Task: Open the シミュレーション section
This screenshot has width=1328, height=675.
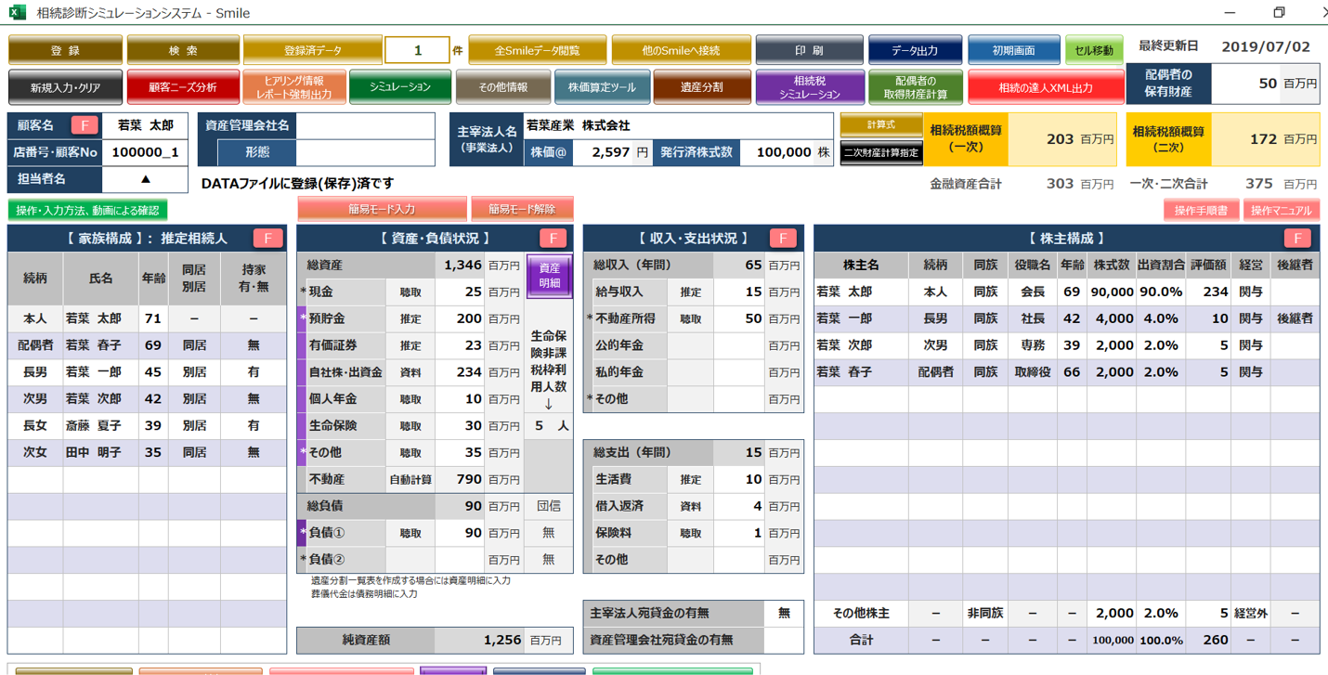Action: (x=400, y=87)
